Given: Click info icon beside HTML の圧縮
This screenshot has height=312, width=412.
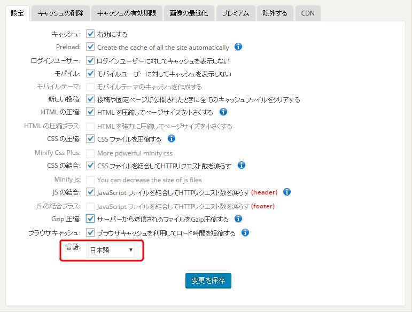Looking at the screenshot, I should (223, 112).
